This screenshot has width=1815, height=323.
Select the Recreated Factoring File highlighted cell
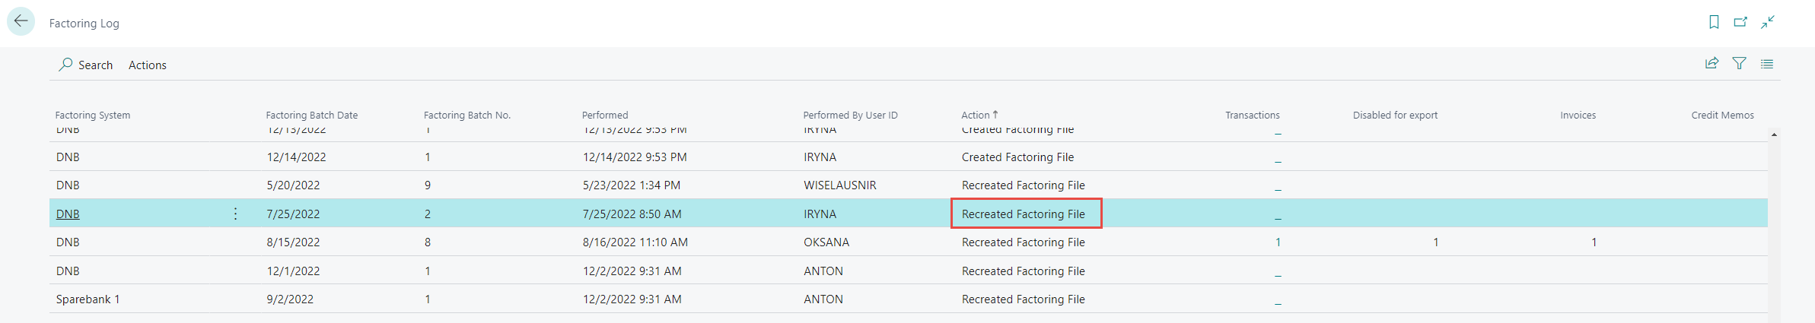coord(1024,214)
